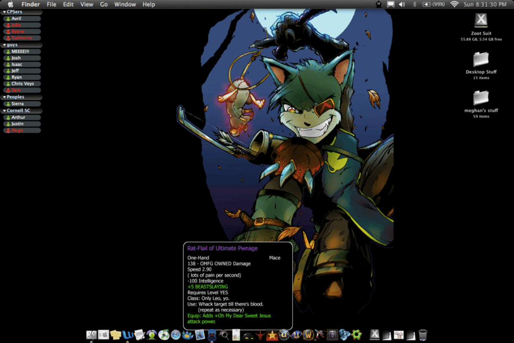This screenshot has width=514, height=343.
Task: Select buddy Ryan in contact list
Action: (22, 77)
